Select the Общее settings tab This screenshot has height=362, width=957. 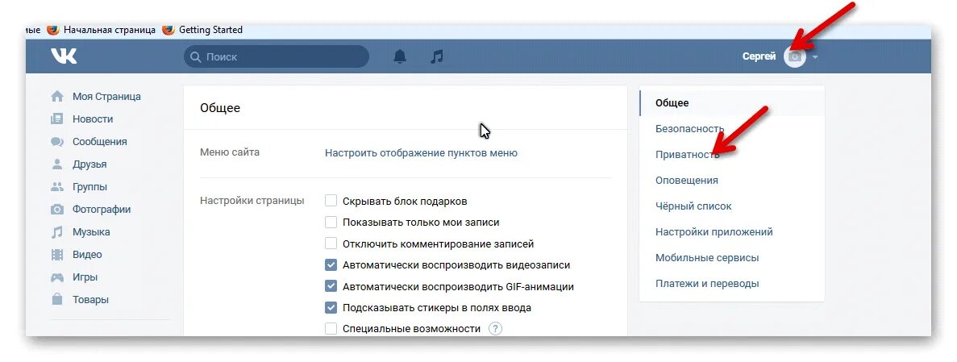point(732,103)
